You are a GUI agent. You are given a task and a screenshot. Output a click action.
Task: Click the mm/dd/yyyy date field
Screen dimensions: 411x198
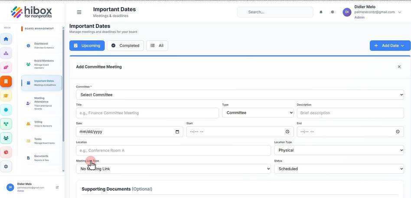click(x=130, y=132)
